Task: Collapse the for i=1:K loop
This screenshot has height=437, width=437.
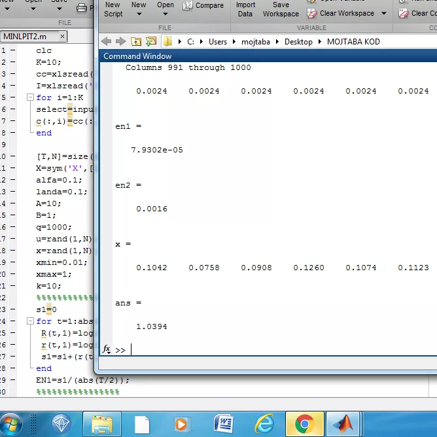Action: (x=30, y=97)
